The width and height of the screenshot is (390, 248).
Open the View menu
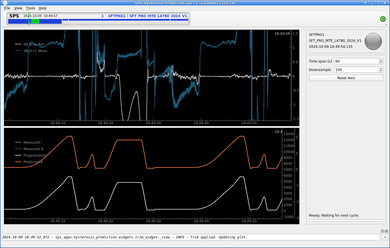pyautogui.click(x=18, y=8)
